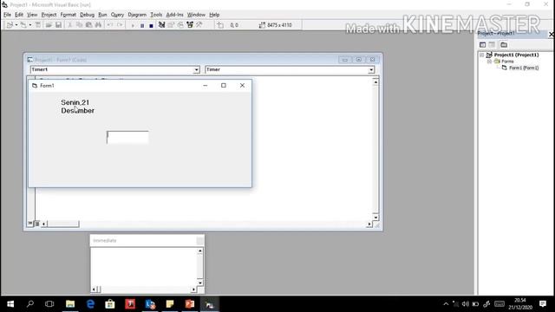Collapse the Forms folder node
The width and height of the screenshot is (555, 312).
click(489, 62)
